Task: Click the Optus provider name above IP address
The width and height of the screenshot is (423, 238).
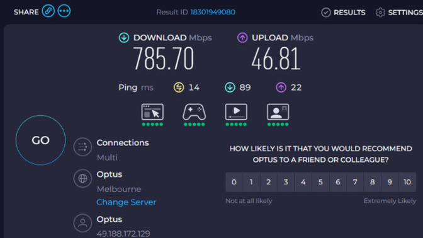Action: (110, 219)
